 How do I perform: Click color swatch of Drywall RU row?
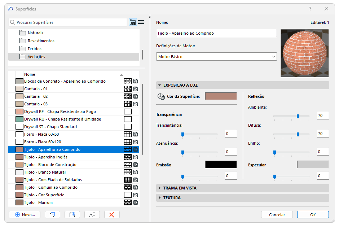pos(19,119)
